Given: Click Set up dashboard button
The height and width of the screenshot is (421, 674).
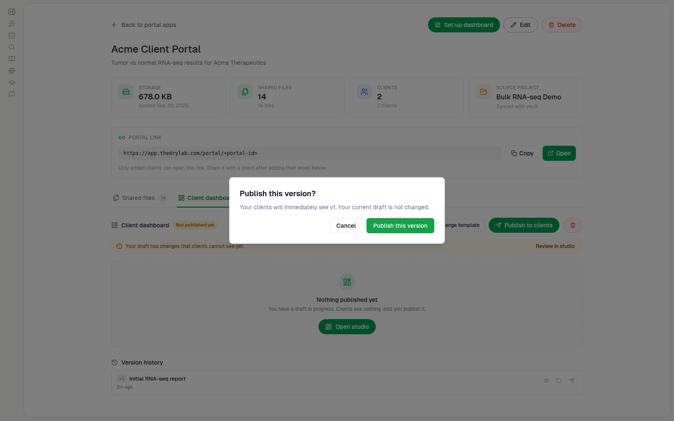Looking at the screenshot, I should pos(464,25).
